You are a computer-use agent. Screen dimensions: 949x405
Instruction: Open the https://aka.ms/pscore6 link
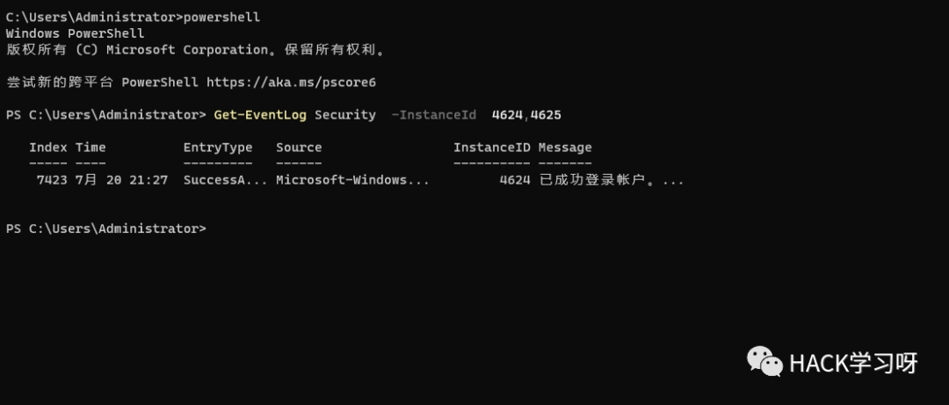(x=291, y=83)
